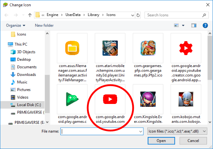Click the search magnifier icon
Viewport: 213px width, 149px height.
pyautogui.click(x=204, y=15)
